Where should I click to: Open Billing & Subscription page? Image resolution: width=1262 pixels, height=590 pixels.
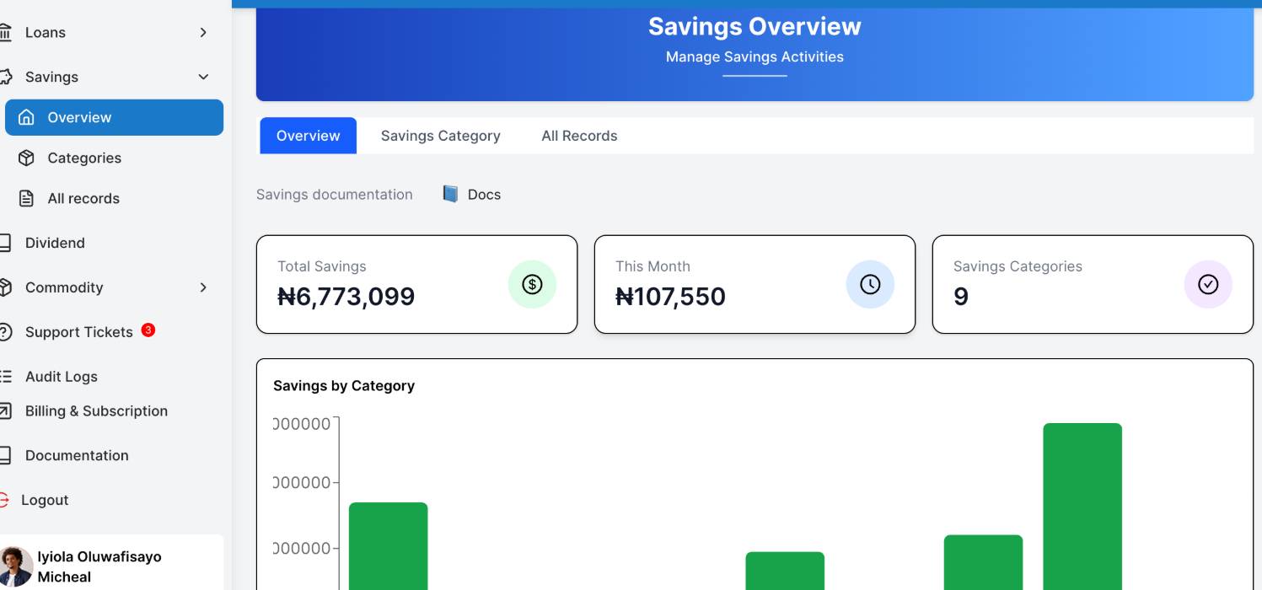[96, 411]
